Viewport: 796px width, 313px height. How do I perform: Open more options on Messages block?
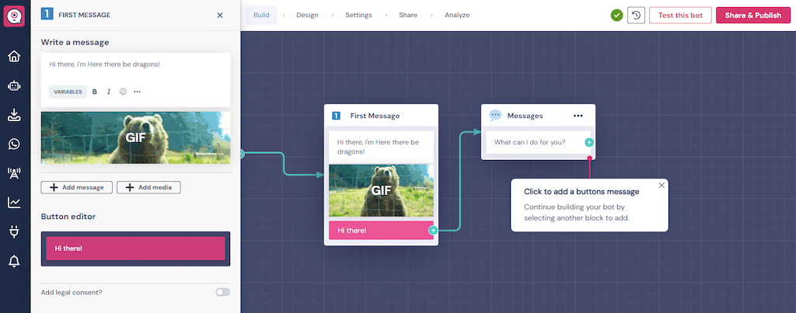(578, 116)
